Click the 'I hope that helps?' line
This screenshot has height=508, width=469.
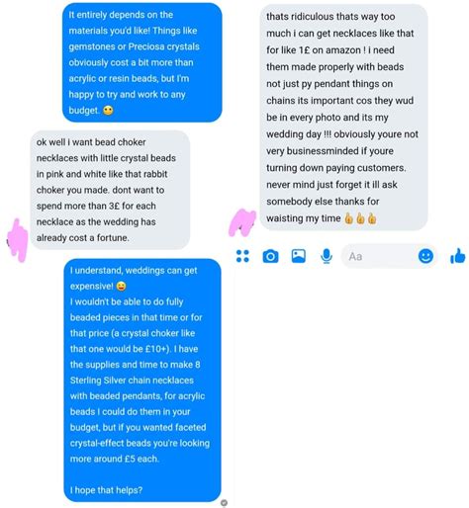(x=106, y=490)
